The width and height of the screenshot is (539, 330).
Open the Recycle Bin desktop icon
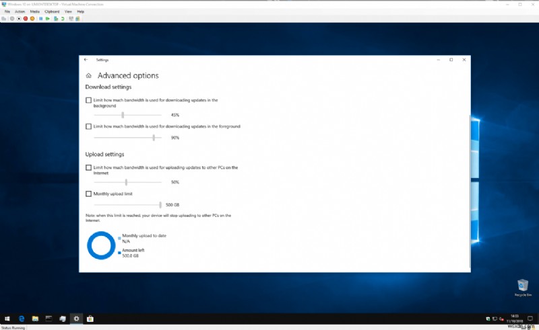coord(523,288)
